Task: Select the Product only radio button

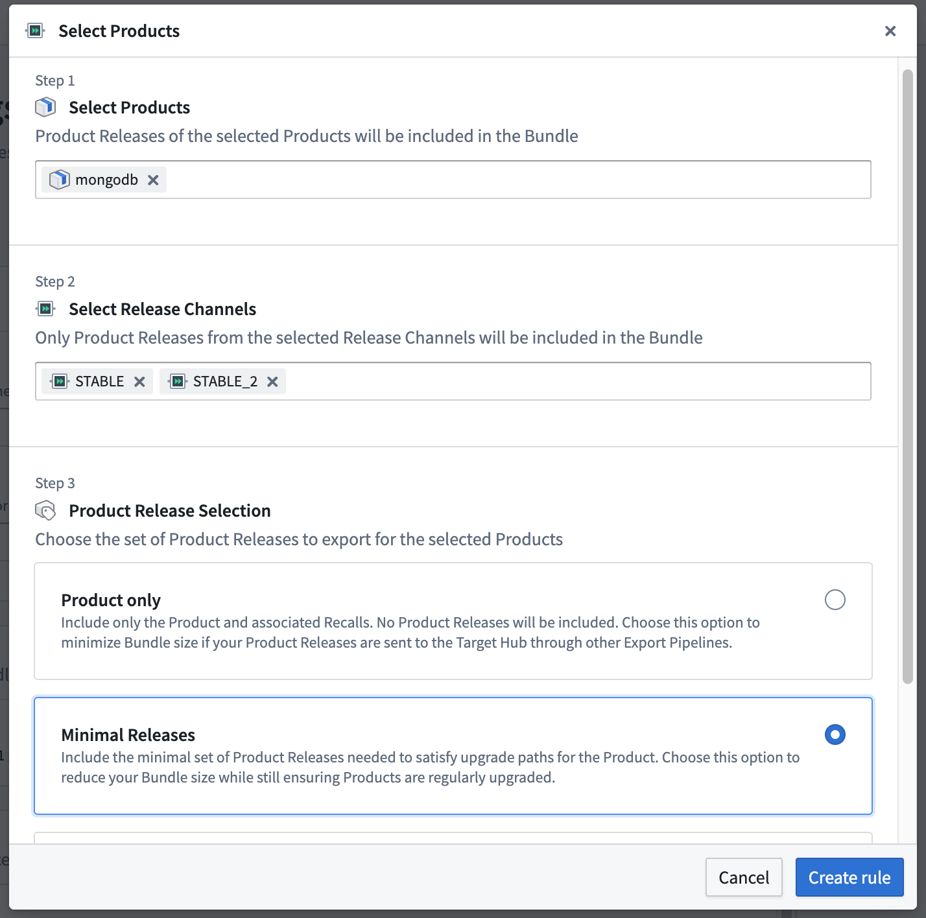Action: (x=835, y=600)
